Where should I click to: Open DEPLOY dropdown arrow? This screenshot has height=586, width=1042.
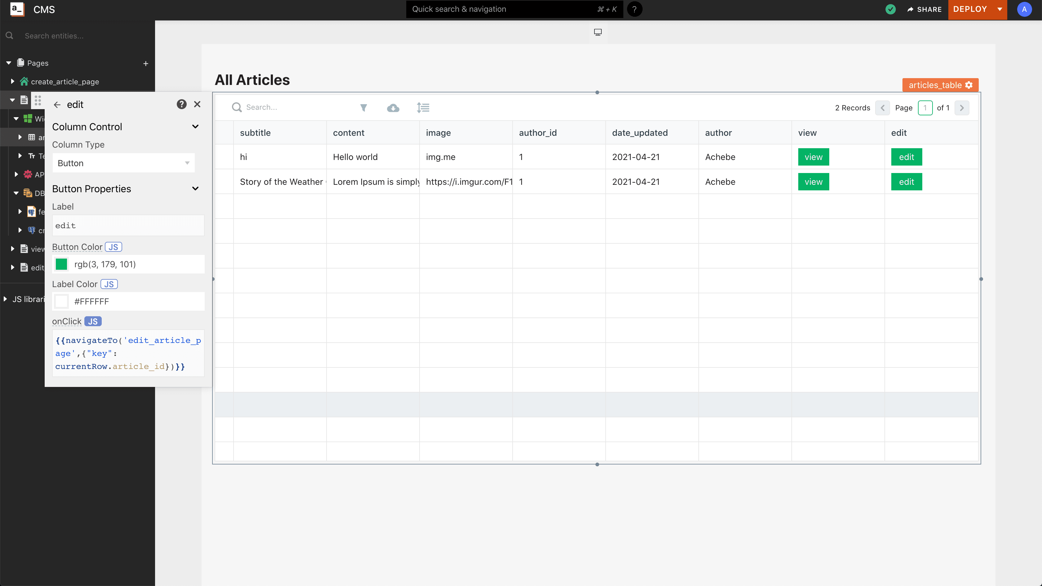(1000, 9)
